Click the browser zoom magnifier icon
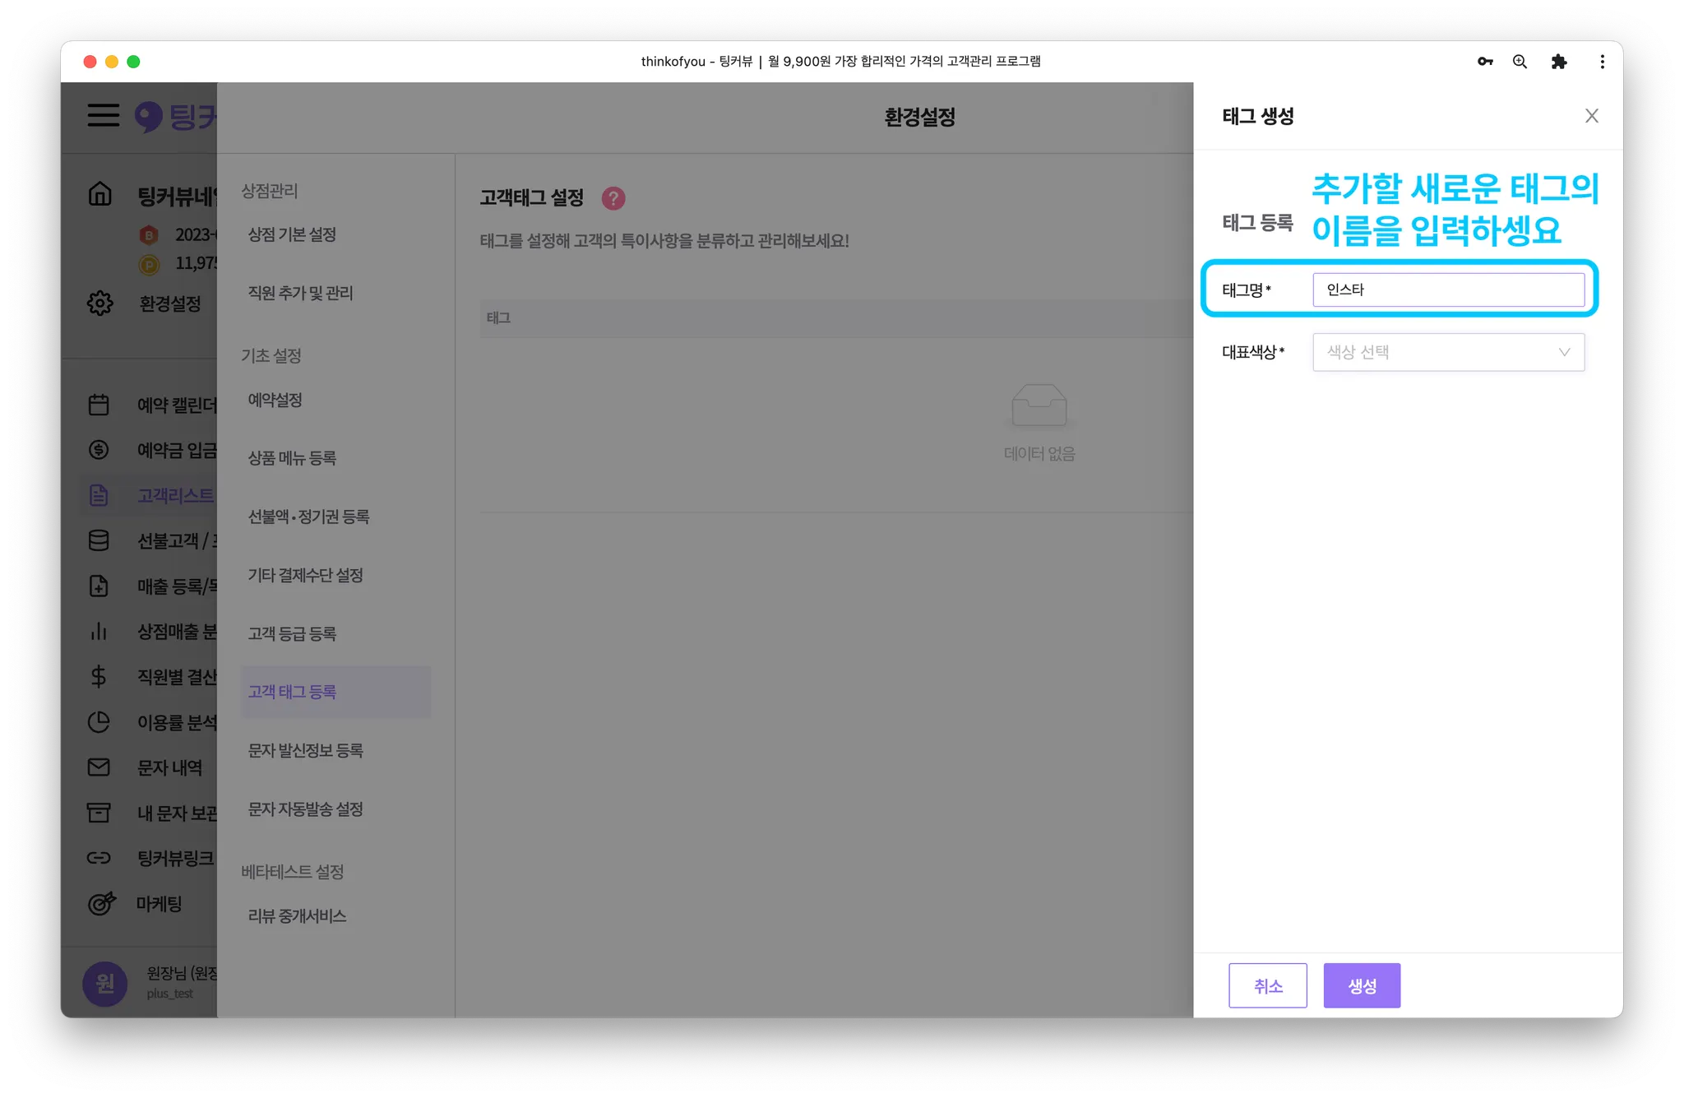 pos(1520,62)
